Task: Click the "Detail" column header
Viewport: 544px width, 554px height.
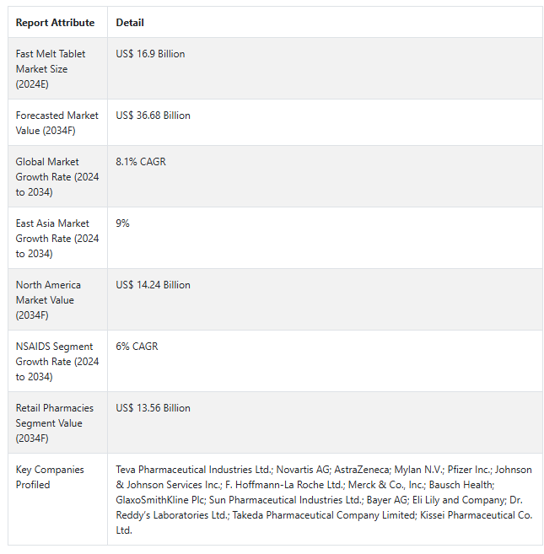Action: click(130, 23)
